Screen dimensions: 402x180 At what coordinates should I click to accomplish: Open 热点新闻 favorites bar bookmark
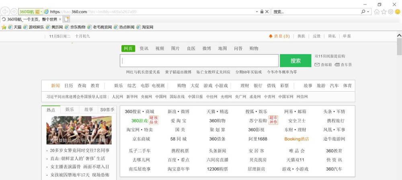(x=124, y=27)
